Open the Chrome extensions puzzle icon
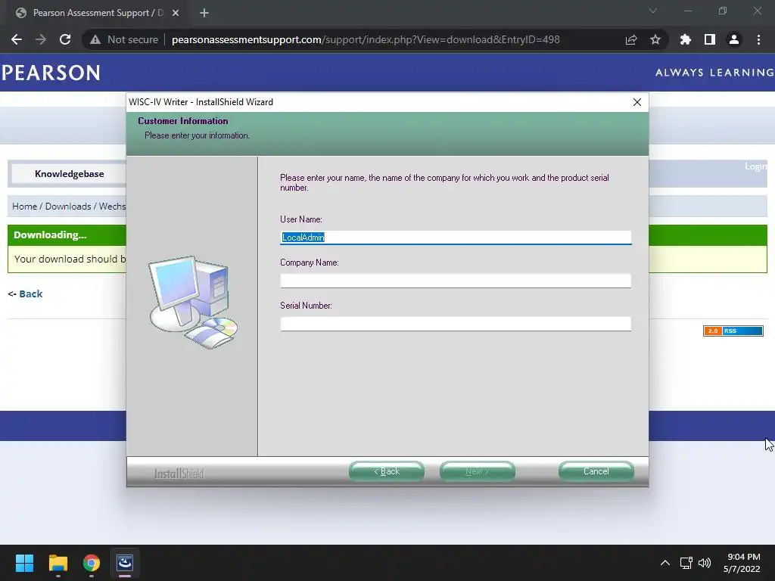 685,39
